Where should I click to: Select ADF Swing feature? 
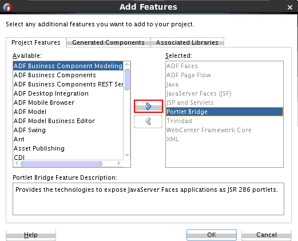68,130
